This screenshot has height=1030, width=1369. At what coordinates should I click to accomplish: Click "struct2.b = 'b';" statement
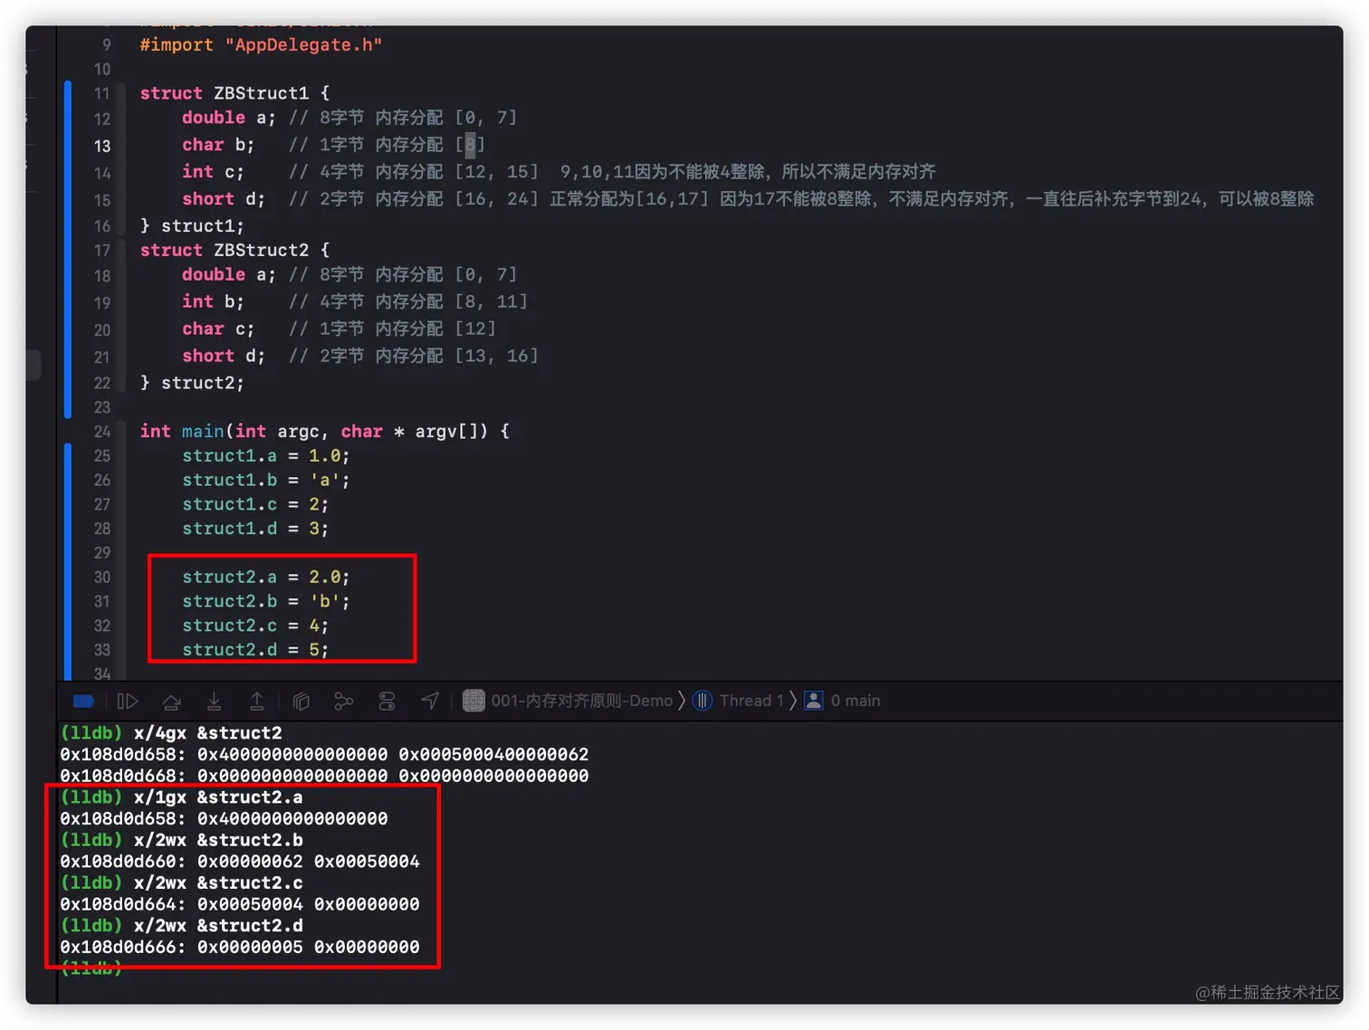(x=266, y=602)
